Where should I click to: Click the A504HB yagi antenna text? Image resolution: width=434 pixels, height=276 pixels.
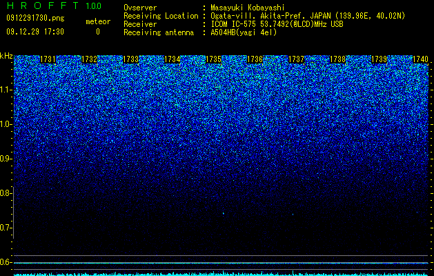pos(244,32)
